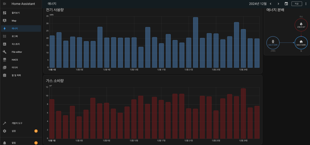Click the 가스 flame circle node
Screen dimensions: 310x145
[x=301, y=25]
